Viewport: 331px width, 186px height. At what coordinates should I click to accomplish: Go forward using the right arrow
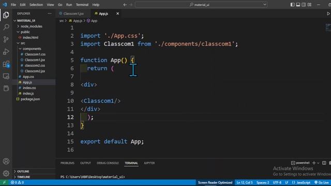tap(131, 5)
